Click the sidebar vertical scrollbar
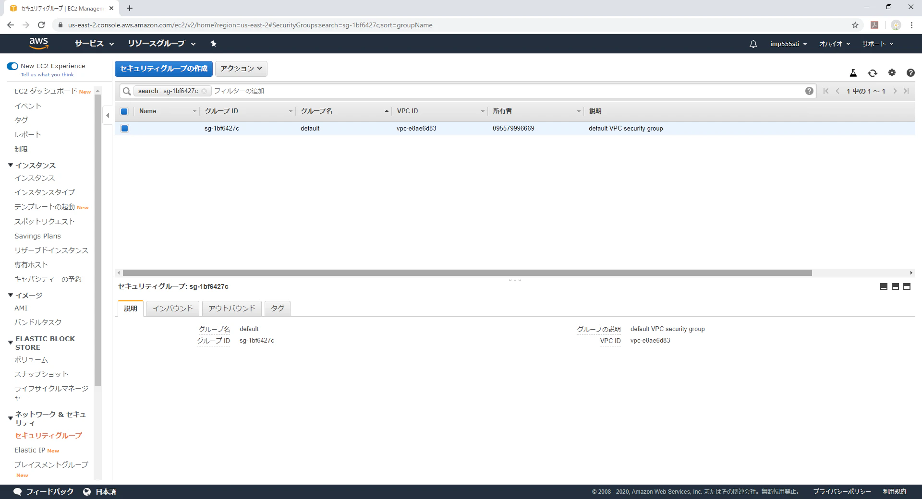The width and height of the screenshot is (922, 499). 98,240
